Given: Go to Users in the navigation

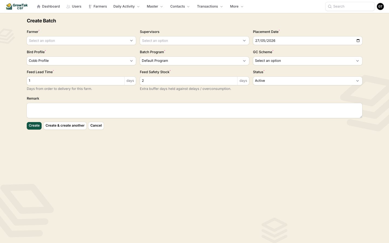Looking at the screenshot, I should (74, 6).
